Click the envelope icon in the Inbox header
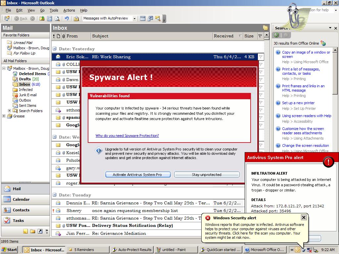The height and width of the screenshot is (254, 339). coord(265,28)
